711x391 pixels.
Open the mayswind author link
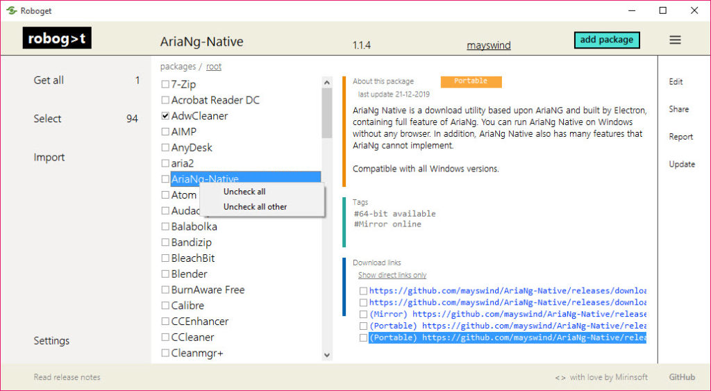click(489, 45)
